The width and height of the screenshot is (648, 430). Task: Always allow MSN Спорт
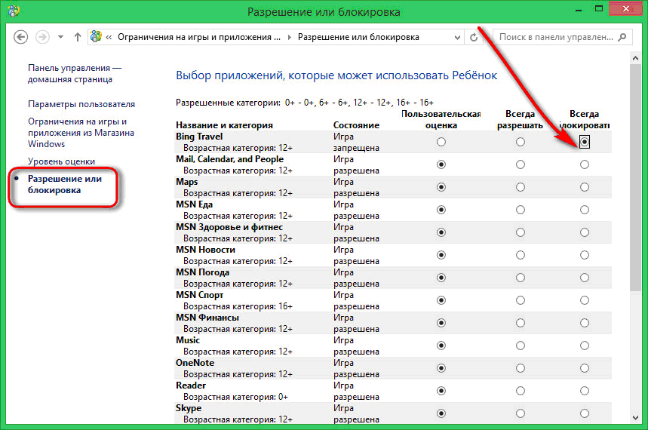(521, 300)
